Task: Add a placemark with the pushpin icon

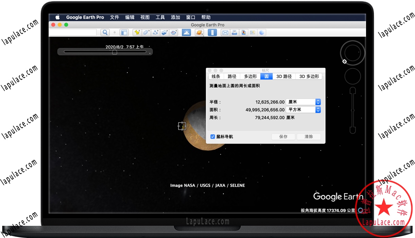Action: click(137, 32)
